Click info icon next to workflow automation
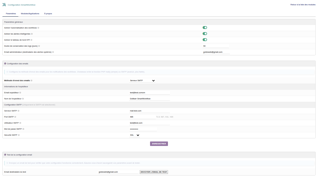The height and width of the screenshot is (181, 318). [x=38, y=28]
